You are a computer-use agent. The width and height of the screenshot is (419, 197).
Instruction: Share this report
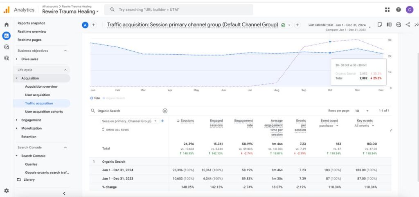tap(408, 24)
